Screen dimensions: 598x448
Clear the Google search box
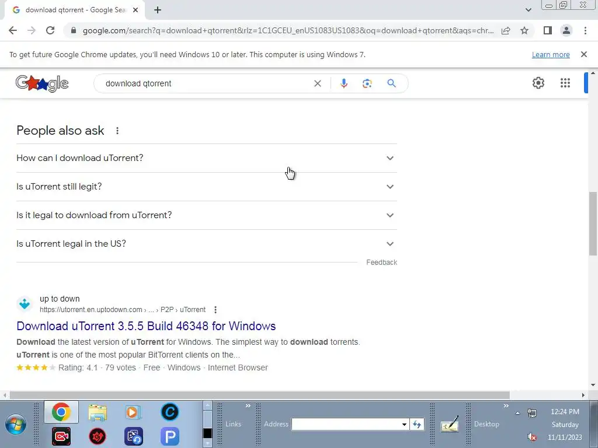pyautogui.click(x=317, y=83)
